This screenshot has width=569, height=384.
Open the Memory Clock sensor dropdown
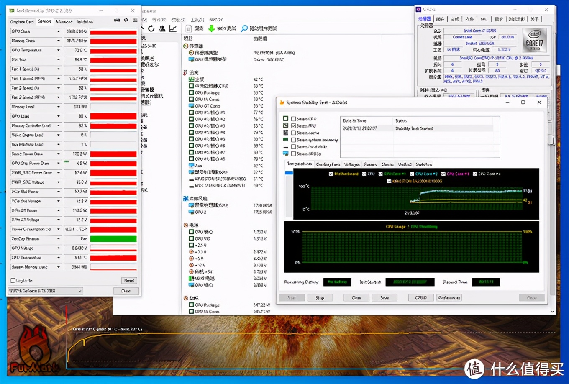(59, 41)
